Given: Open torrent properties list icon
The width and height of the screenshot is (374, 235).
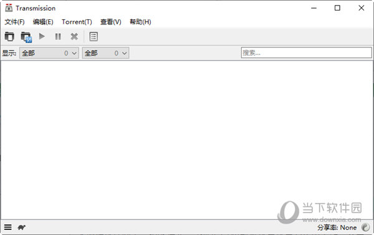Looking at the screenshot, I should pos(93,37).
